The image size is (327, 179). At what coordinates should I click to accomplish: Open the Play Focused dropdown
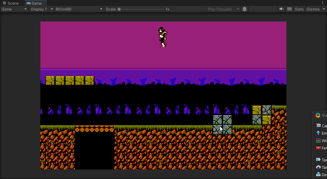(x=223, y=9)
